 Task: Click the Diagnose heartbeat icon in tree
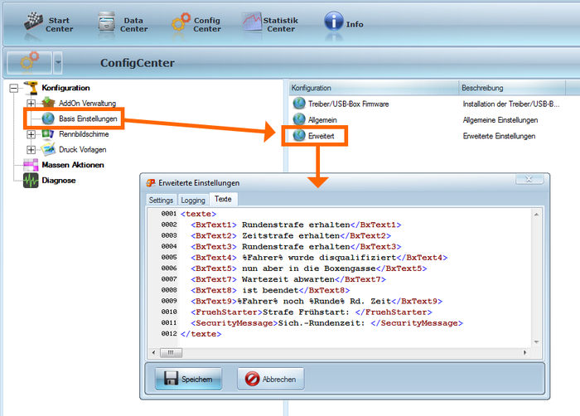31,180
